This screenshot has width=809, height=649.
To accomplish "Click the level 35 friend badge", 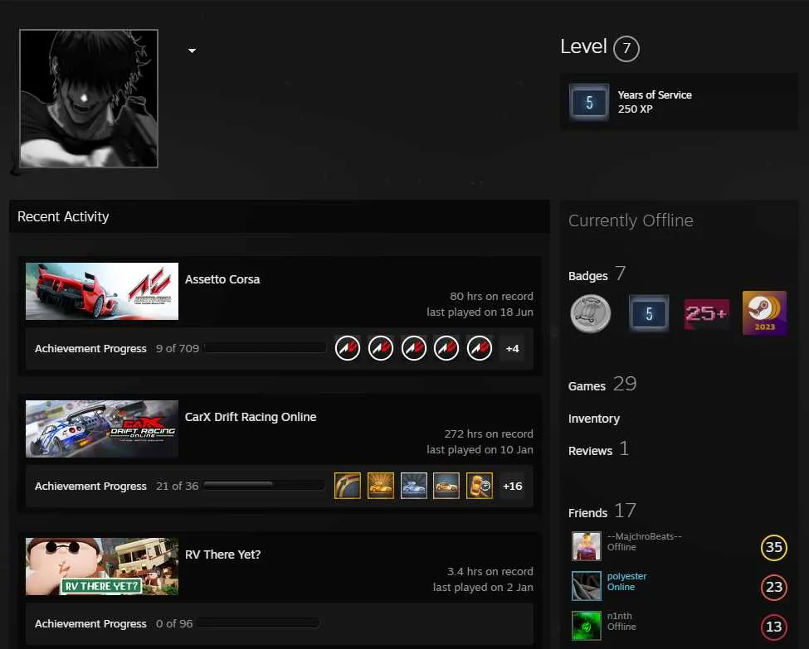I will coord(774,547).
